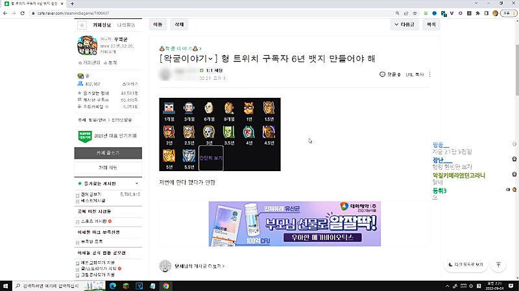Screen dimensions: 519x291
Task: Open the browser side panel icon
Action: 486,13
